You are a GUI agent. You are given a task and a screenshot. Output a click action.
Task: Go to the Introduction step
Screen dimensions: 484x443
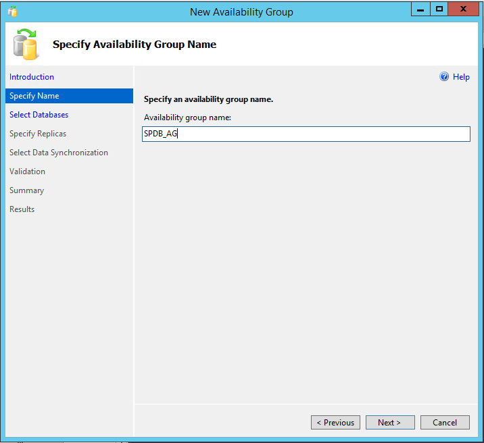coord(32,77)
